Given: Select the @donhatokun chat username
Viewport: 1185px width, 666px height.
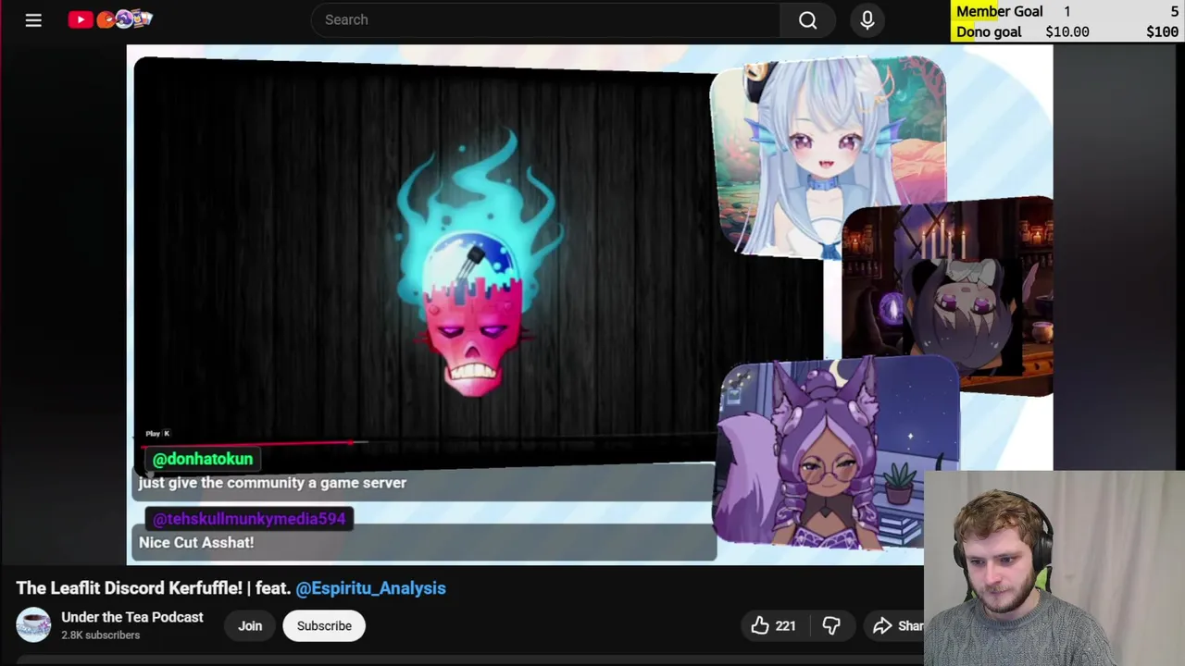Looking at the screenshot, I should coord(203,459).
